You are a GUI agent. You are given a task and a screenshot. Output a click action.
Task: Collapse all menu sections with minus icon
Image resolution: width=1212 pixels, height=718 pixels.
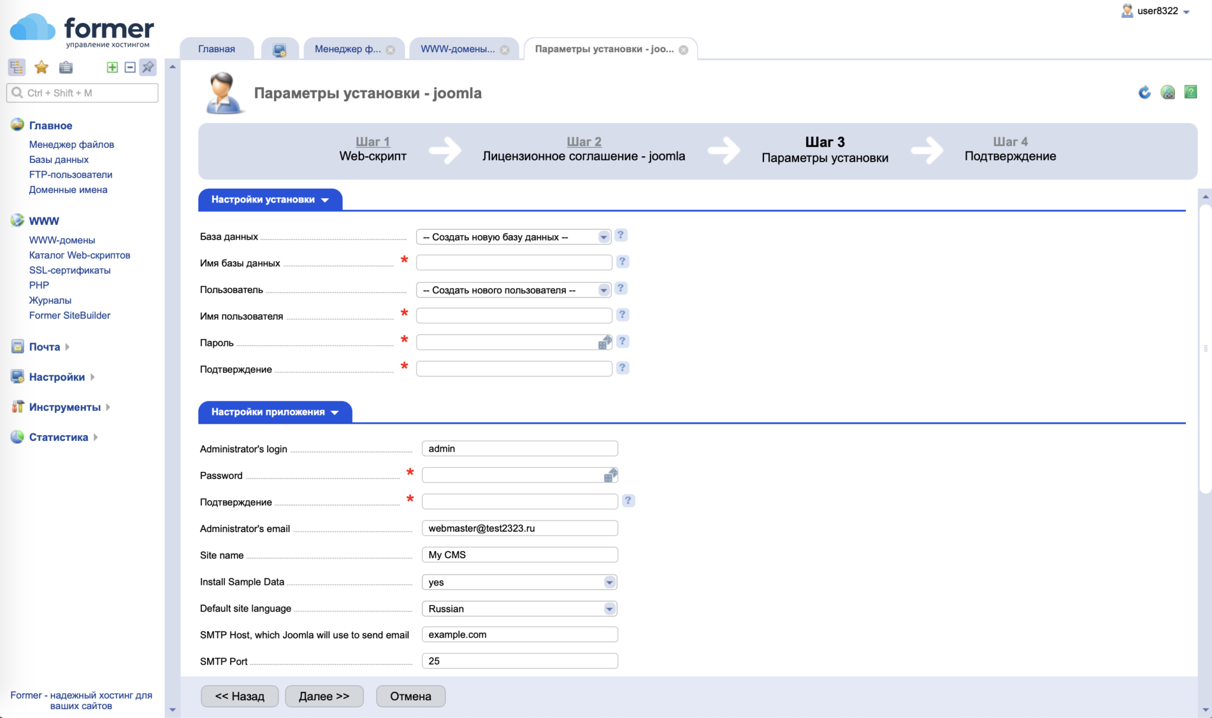(130, 67)
